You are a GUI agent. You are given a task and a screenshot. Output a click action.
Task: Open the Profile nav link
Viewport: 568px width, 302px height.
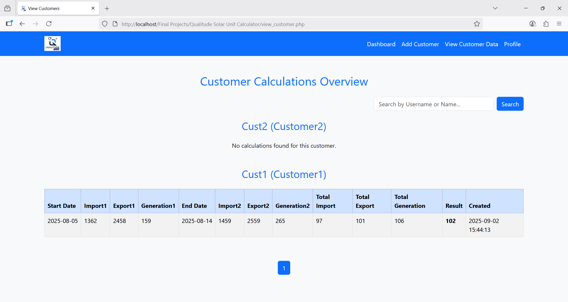click(x=512, y=44)
